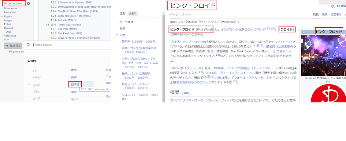Click the magnifier icon in language search

pos(28,45)
